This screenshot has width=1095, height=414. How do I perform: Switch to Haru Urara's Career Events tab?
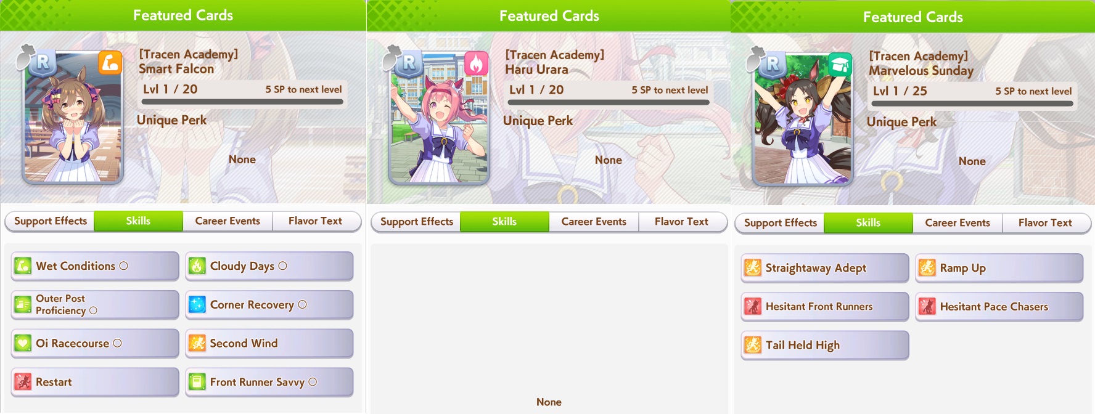594,222
